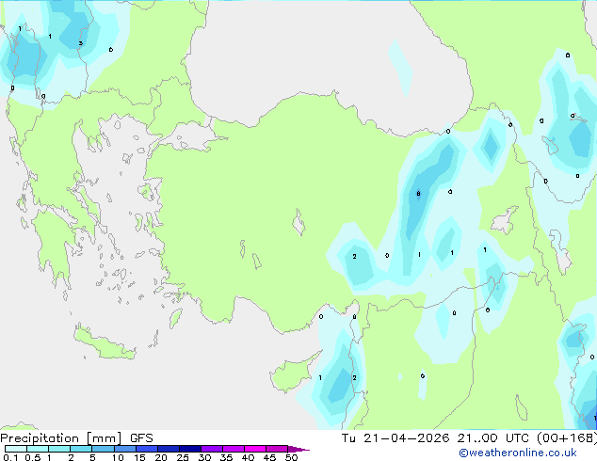Viewport: 597px width, 461px height.
Task: Select the 20–25 mm legend swatch
Action: coord(168,449)
